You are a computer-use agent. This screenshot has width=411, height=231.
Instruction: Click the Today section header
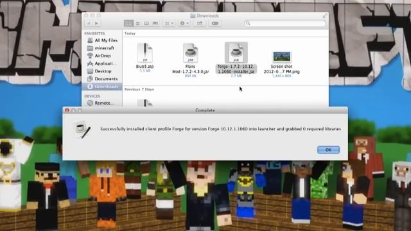point(130,33)
